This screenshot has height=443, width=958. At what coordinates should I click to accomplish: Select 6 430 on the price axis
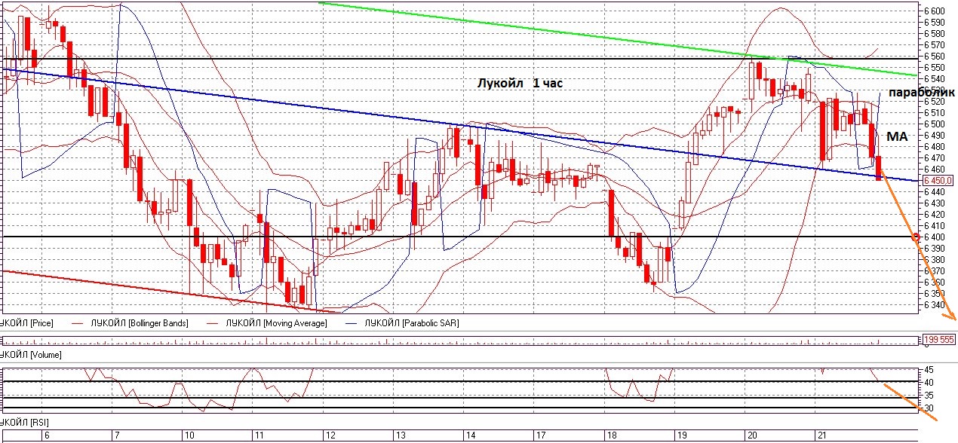tap(934, 203)
